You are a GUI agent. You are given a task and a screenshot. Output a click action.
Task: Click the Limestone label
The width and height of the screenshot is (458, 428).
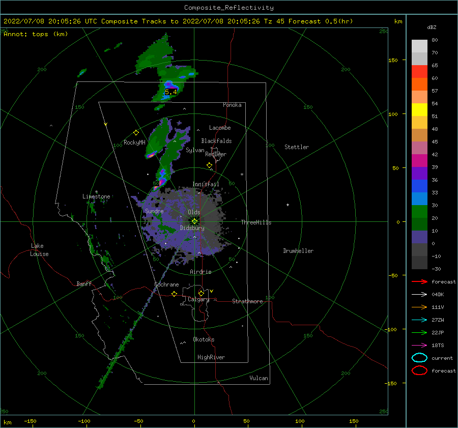(x=96, y=196)
